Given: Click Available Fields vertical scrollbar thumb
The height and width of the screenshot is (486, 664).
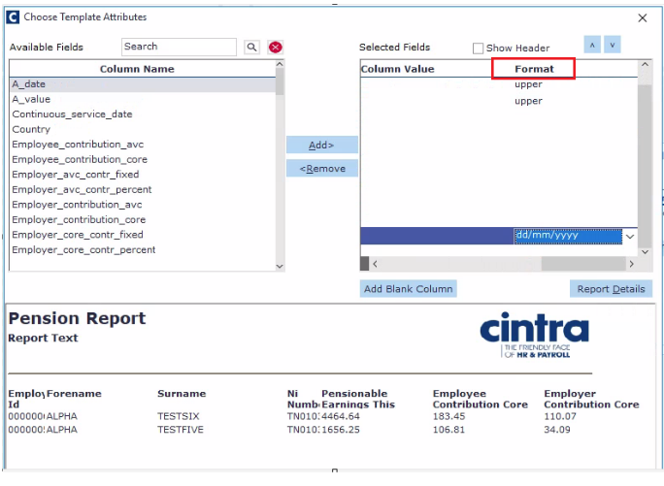Looking at the screenshot, I should (x=280, y=81).
